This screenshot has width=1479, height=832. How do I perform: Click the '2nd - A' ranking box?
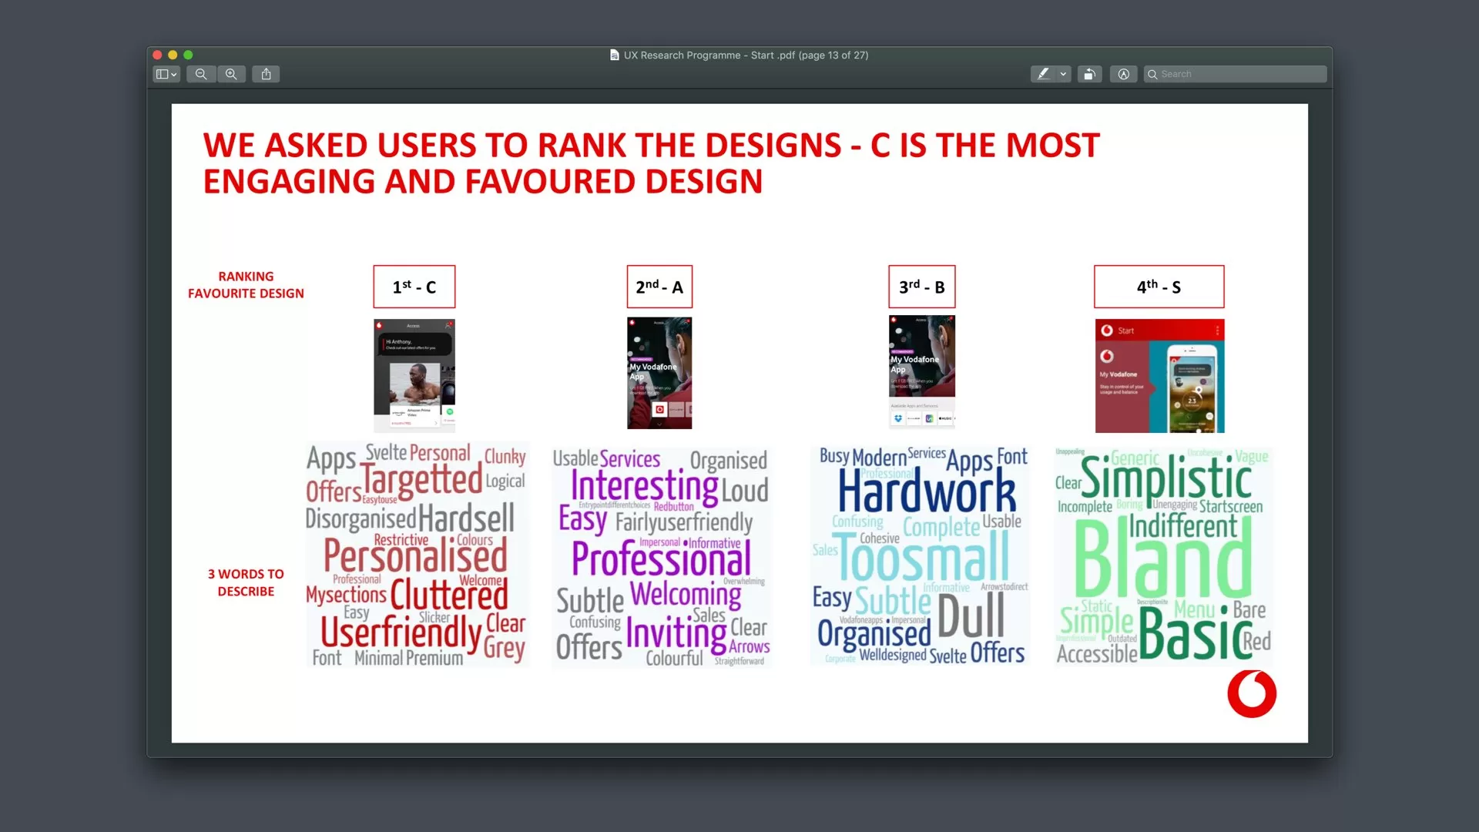659,287
